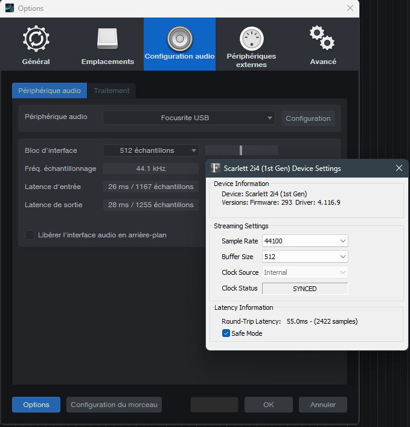Click the Latence de sortie 28 ms value
This screenshot has height=427, width=410.
coord(151,205)
